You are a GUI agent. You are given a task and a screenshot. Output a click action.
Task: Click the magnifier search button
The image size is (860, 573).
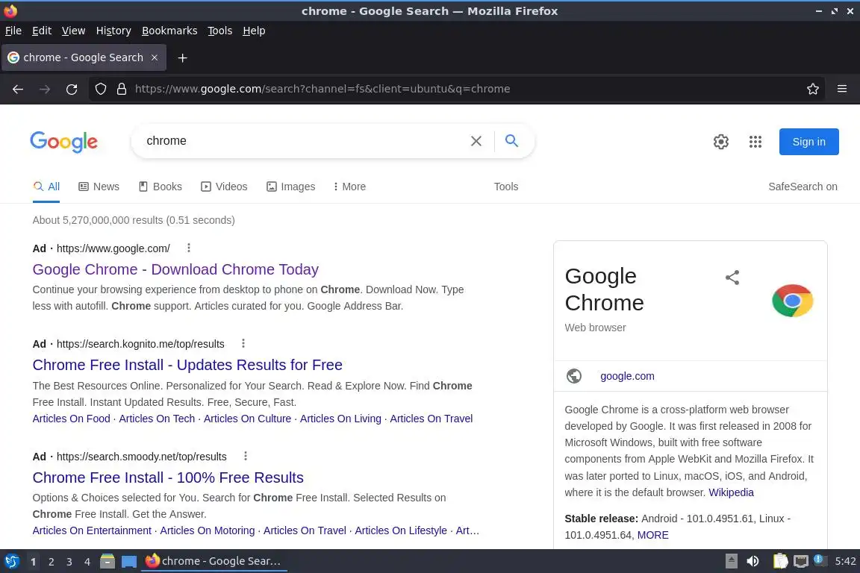tap(511, 141)
